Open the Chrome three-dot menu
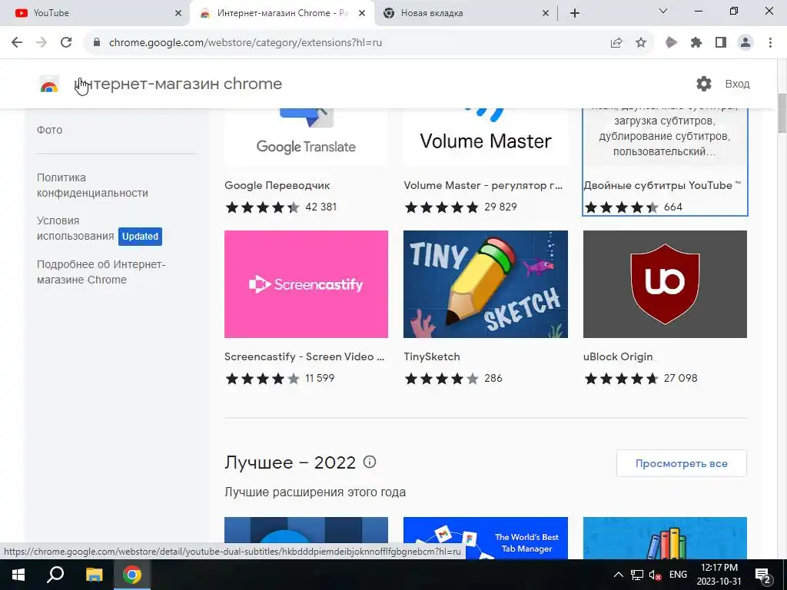The width and height of the screenshot is (787, 590). click(x=770, y=43)
